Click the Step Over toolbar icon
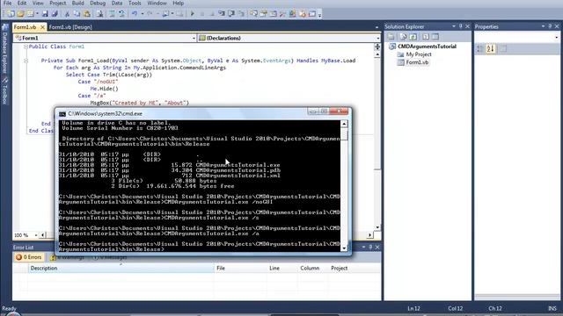The height and width of the screenshot is (316, 563). click(231, 14)
